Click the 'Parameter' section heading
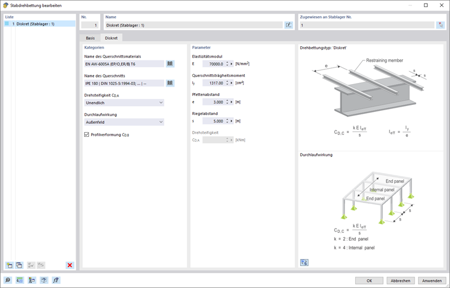450x288 pixels. point(201,47)
